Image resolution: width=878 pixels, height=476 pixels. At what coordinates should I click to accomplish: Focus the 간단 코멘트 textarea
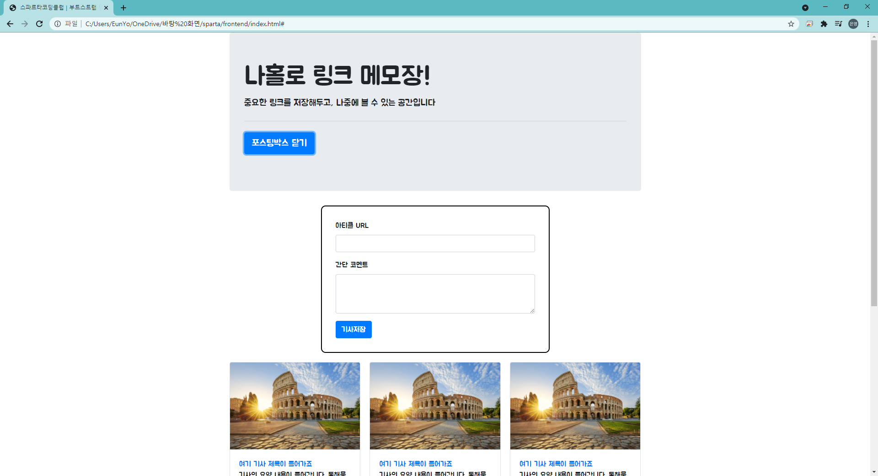435,294
